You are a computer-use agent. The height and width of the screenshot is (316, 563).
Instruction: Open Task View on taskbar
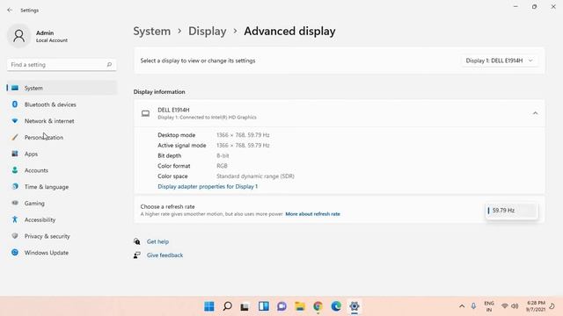pos(245,306)
